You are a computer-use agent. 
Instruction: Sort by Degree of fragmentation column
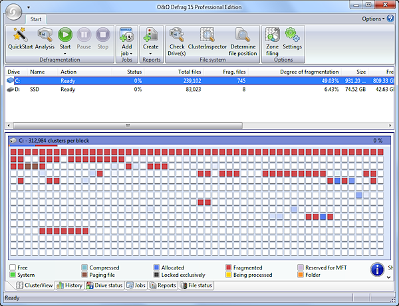click(309, 72)
